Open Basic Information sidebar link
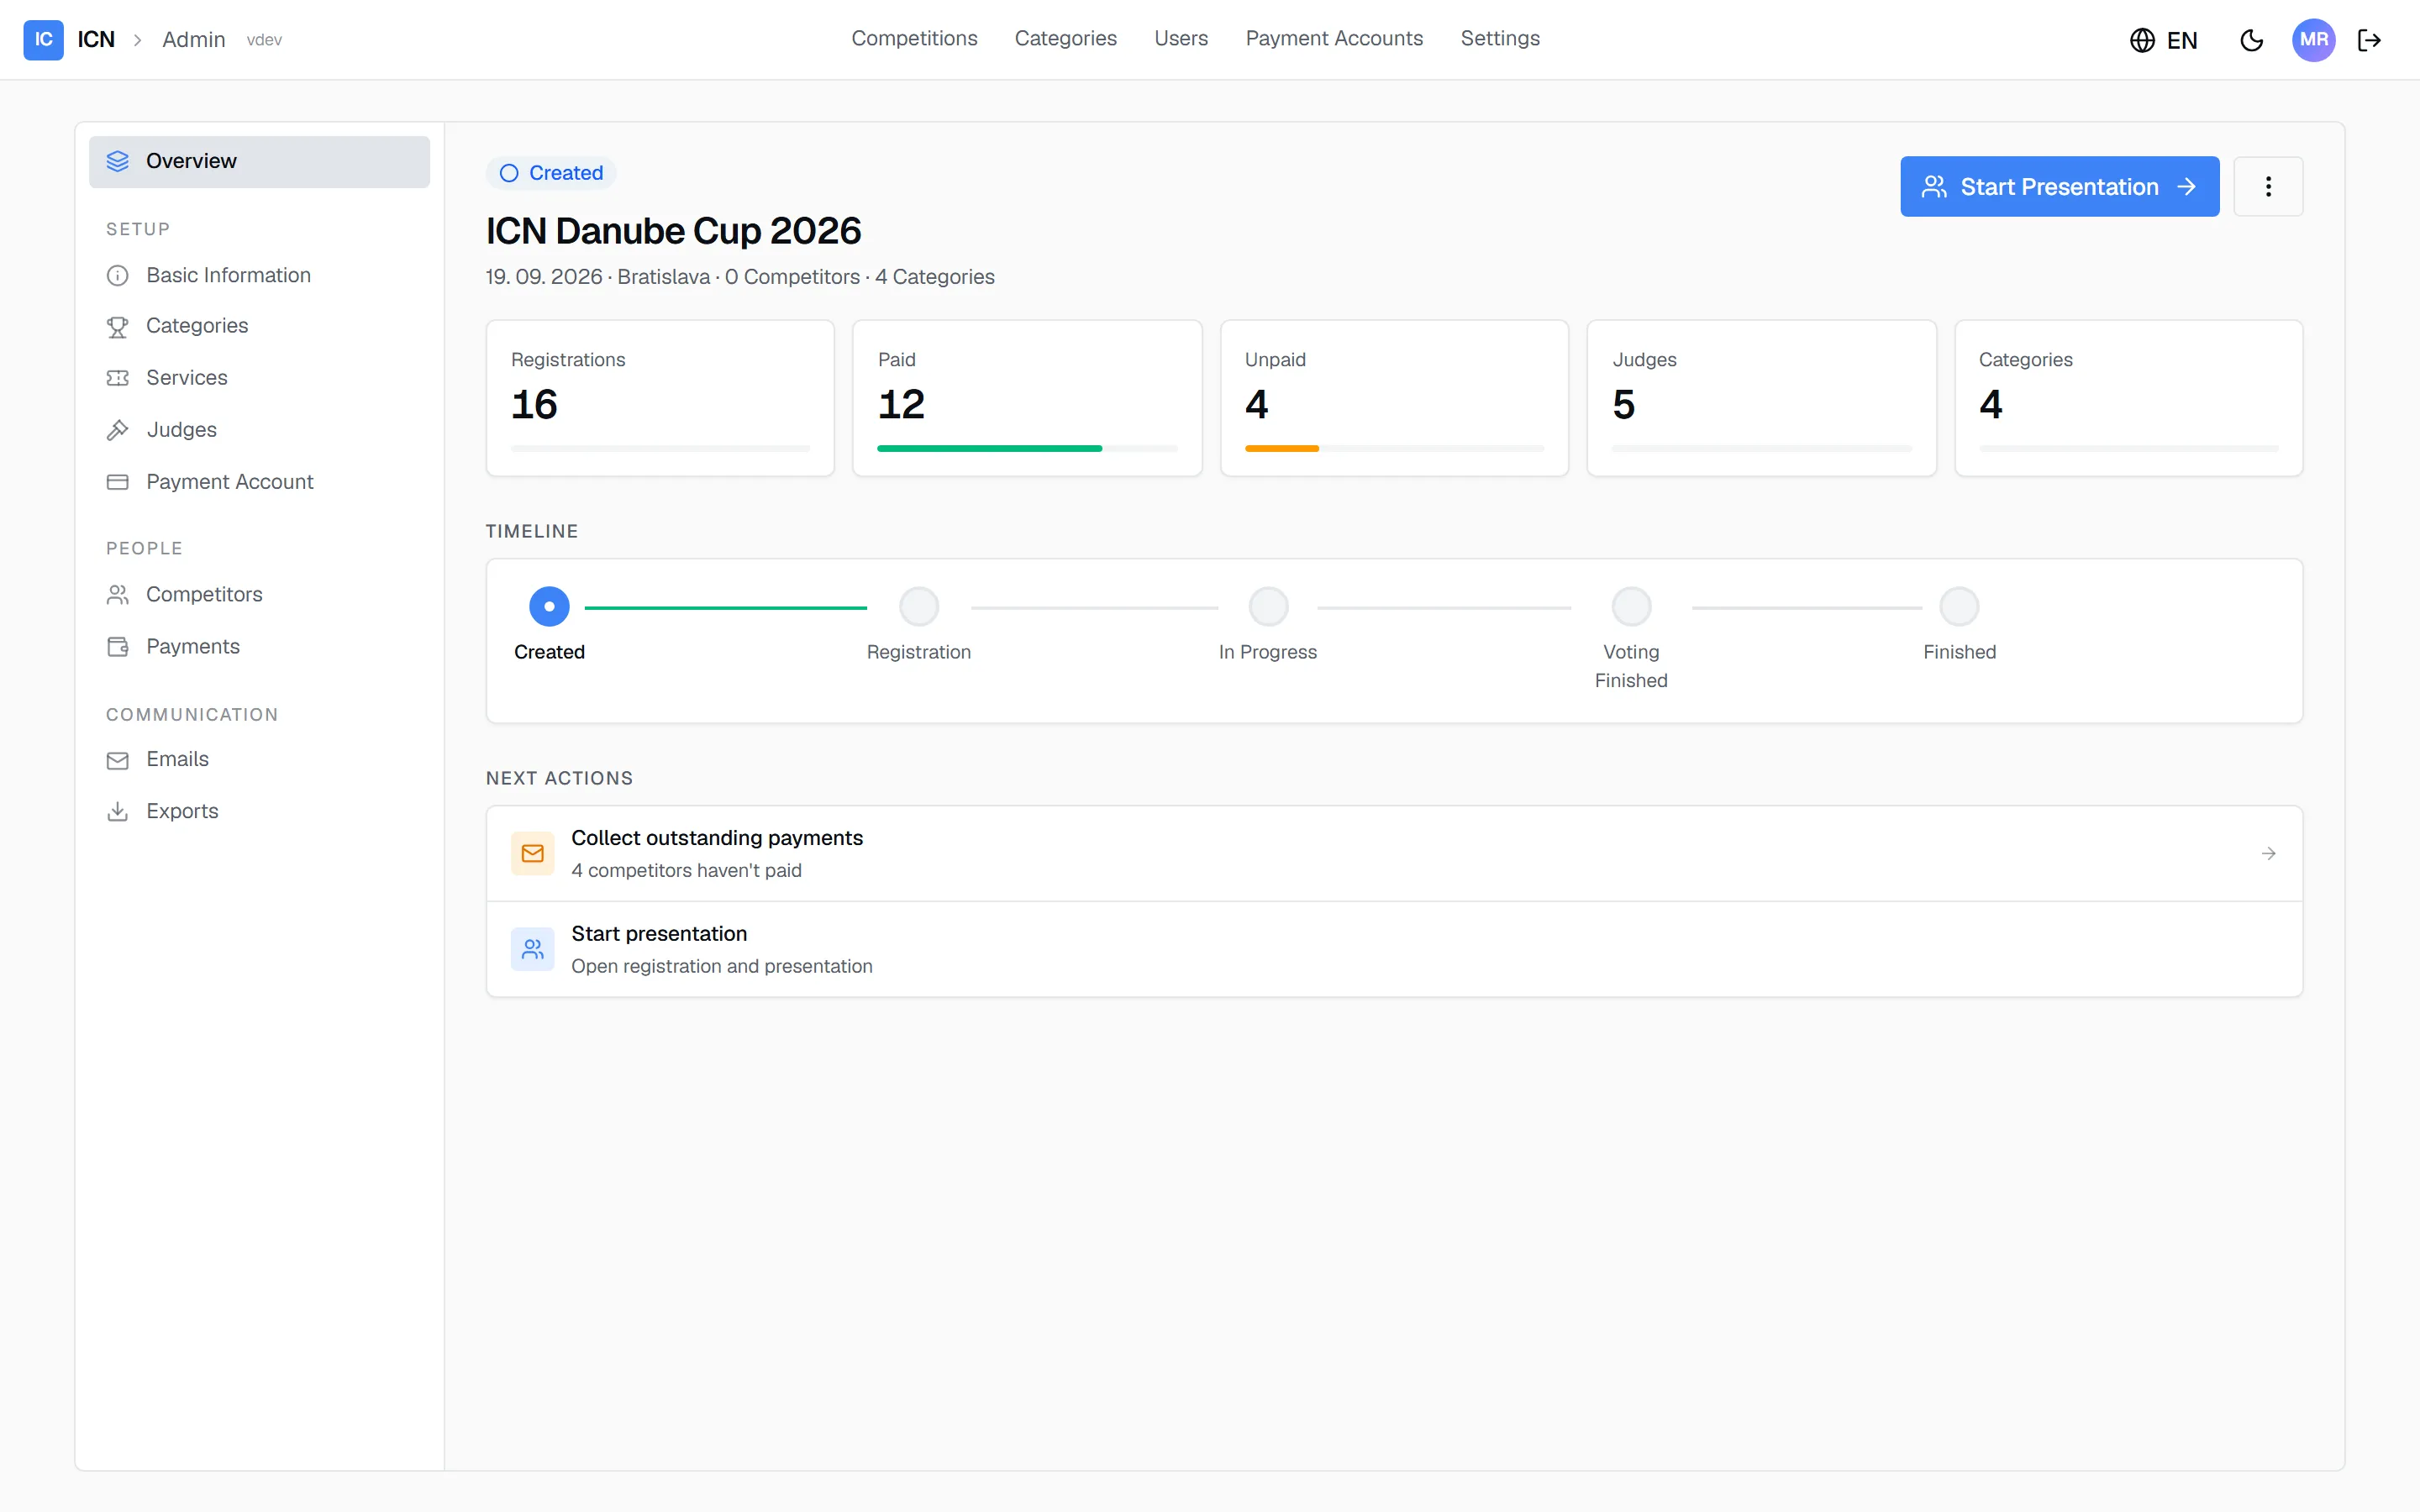2420x1512 pixels. [x=259, y=275]
